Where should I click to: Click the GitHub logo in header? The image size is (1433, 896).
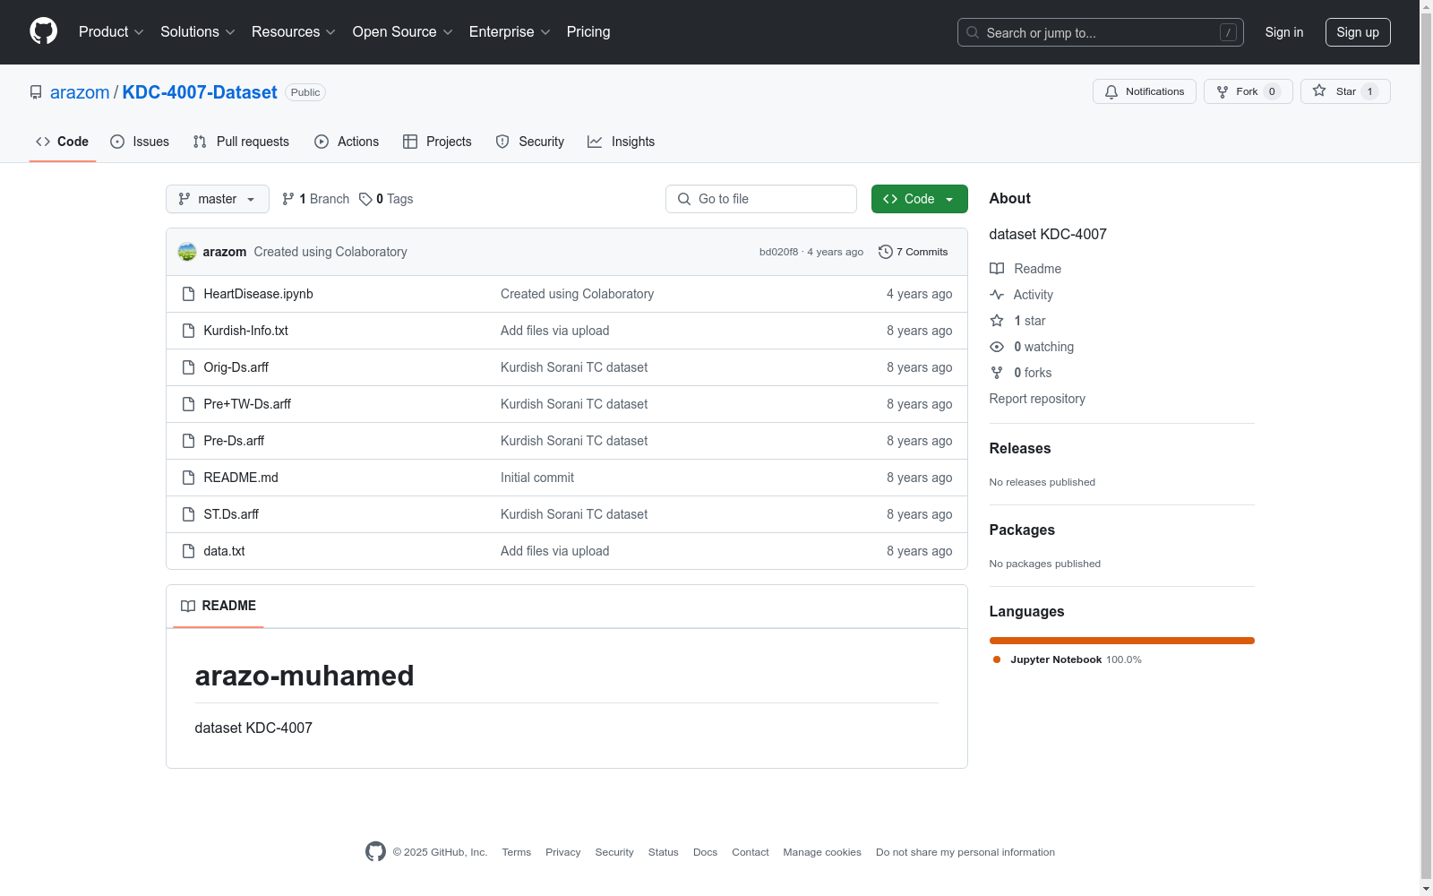[43, 31]
